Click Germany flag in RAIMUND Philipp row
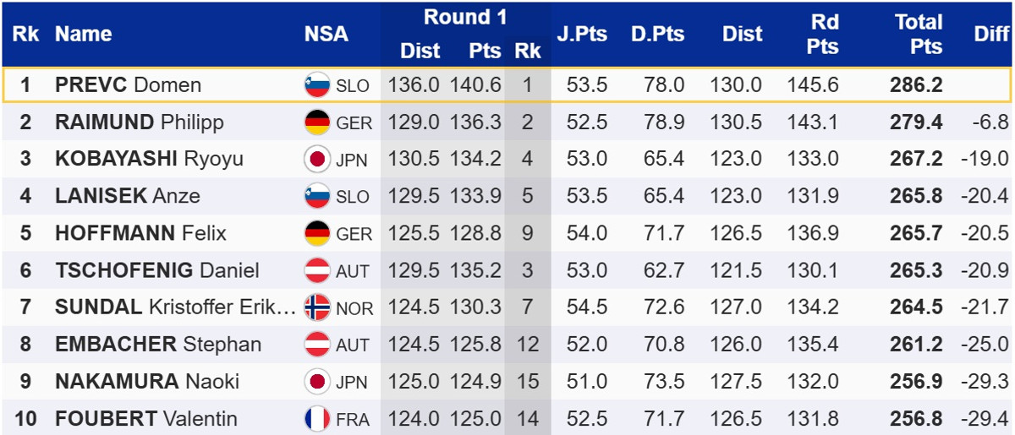The image size is (1015, 435). [x=317, y=122]
